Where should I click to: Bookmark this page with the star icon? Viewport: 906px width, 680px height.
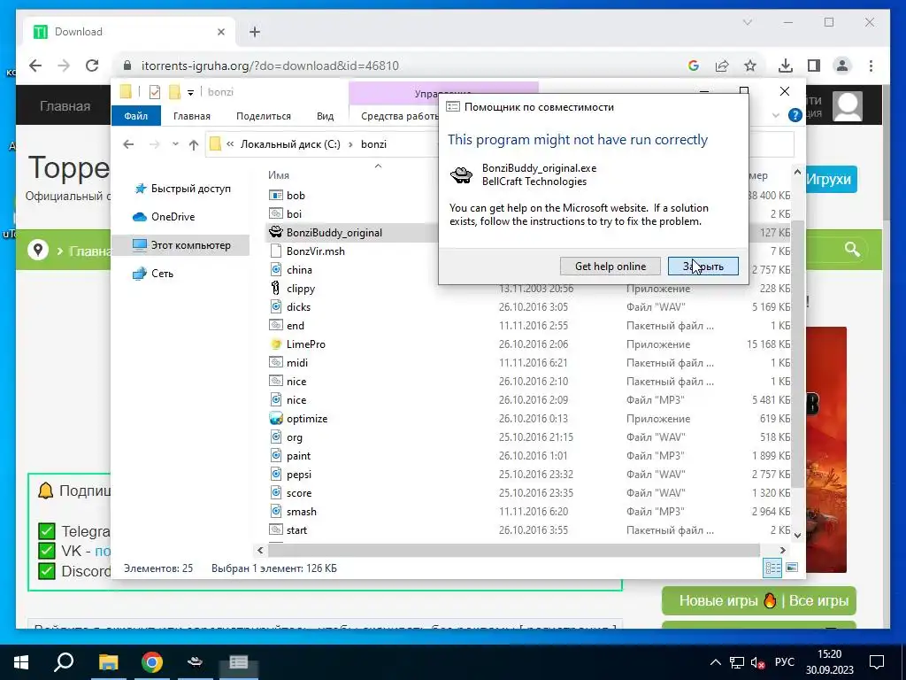pyautogui.click(x=750, y=66)
